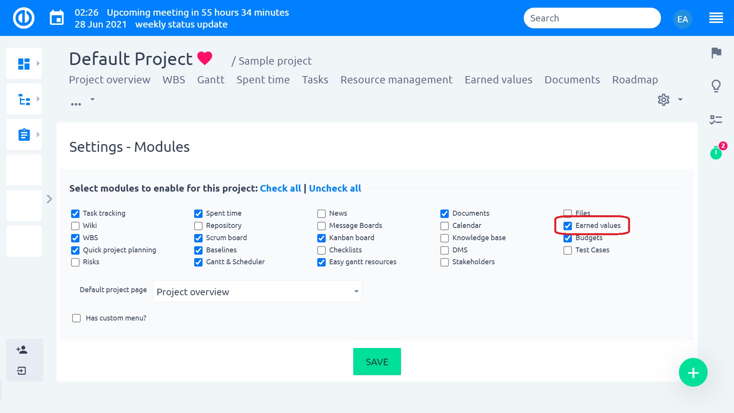Open the Roadmap tab
Screen dimensions: 734x413
click(x=635, y=80)
